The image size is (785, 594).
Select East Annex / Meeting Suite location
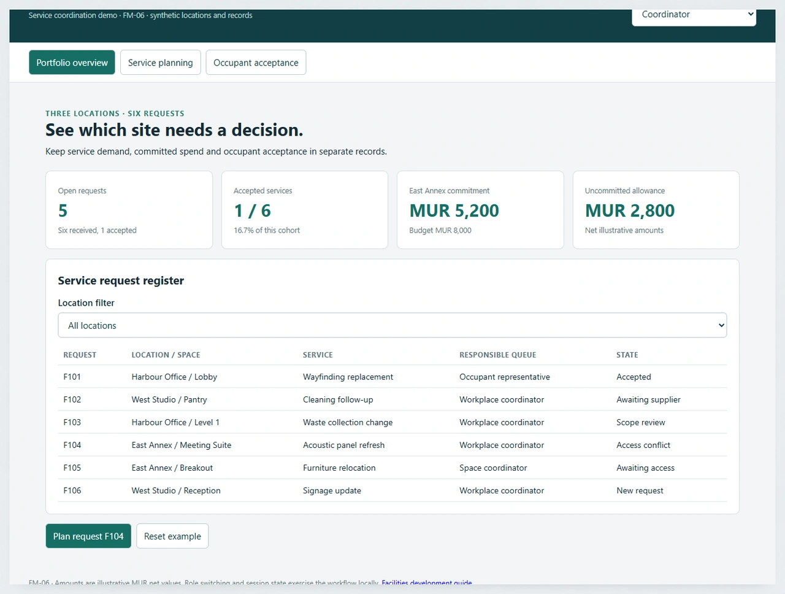[x=182, y=445]
